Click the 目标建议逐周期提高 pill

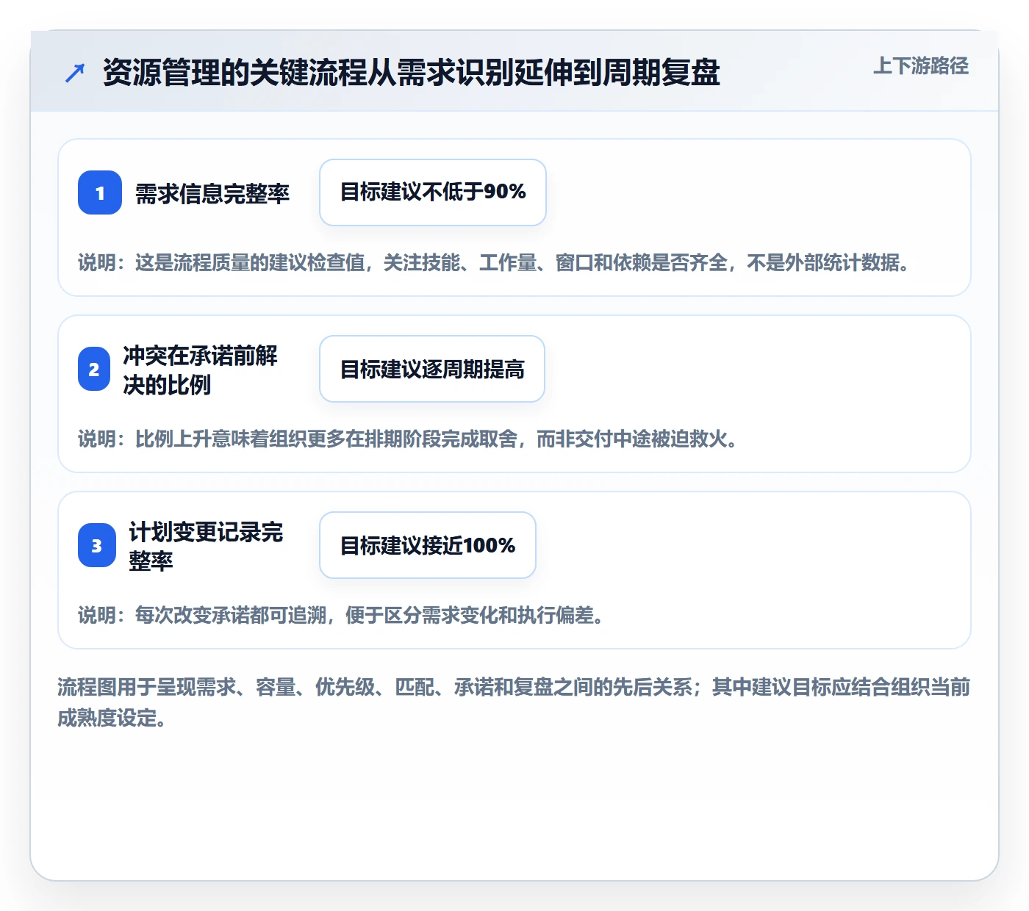432,369
